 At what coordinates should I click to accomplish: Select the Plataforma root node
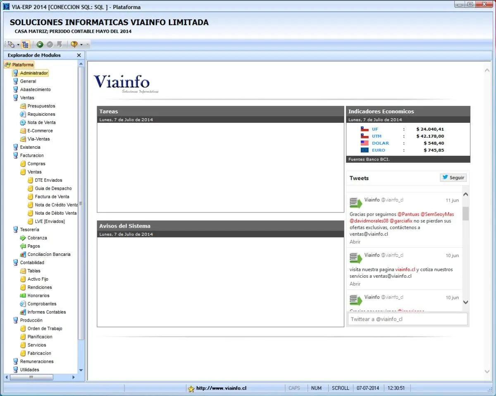(x=22, y=65)
